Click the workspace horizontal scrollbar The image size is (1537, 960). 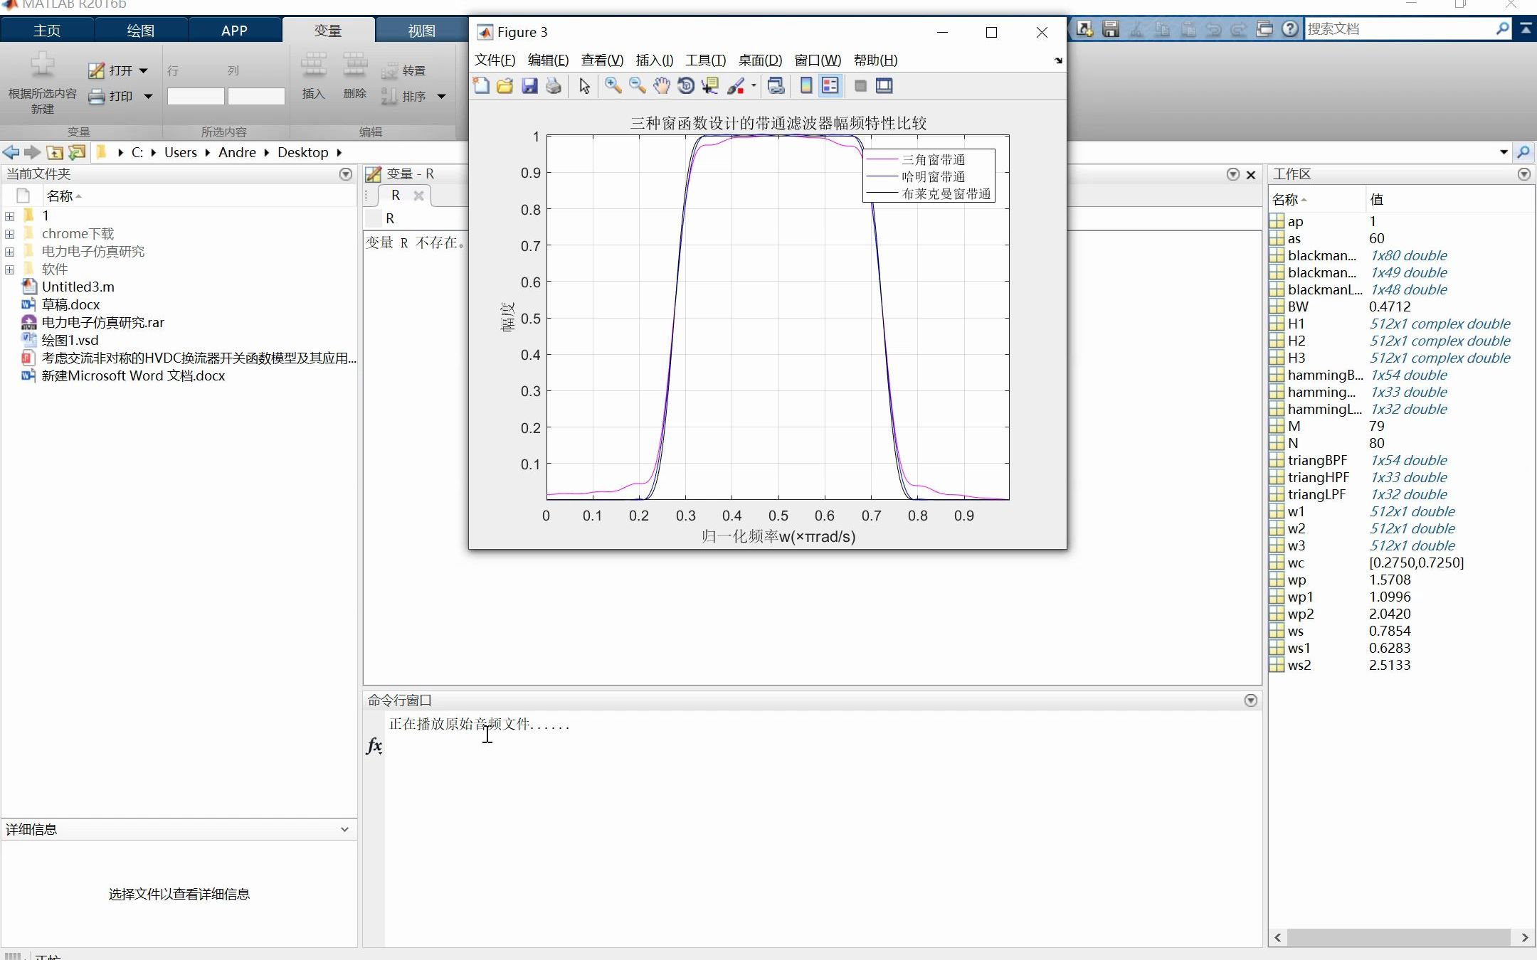tap(1398, 937)
